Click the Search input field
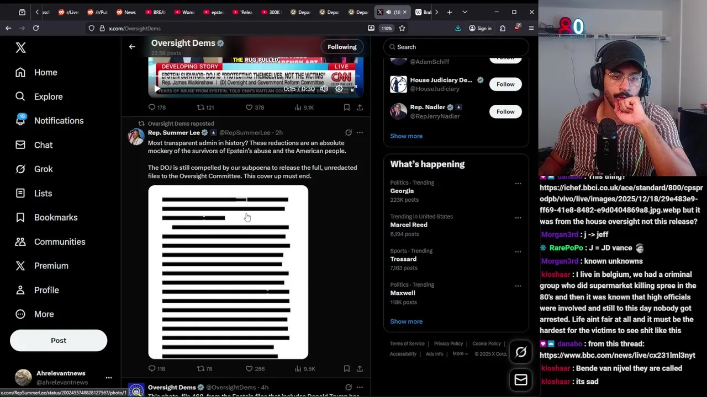The width and height of the screenshot is (707, 397). [456, 47]
